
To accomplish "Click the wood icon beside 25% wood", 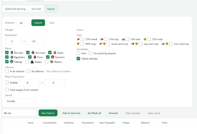I will 78,39.
